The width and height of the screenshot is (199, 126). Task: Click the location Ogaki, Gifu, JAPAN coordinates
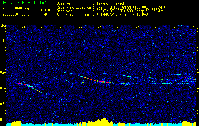pyautogui.click(x=131, y=7)
